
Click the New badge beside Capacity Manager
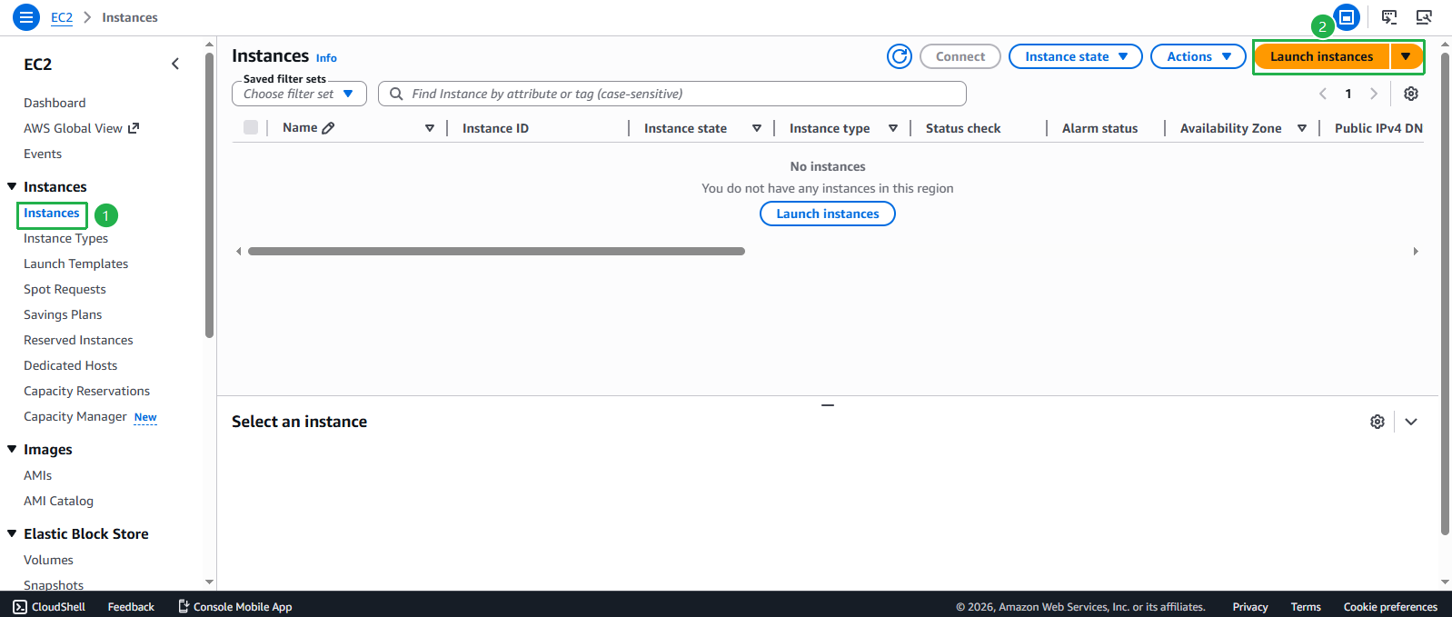145,417
